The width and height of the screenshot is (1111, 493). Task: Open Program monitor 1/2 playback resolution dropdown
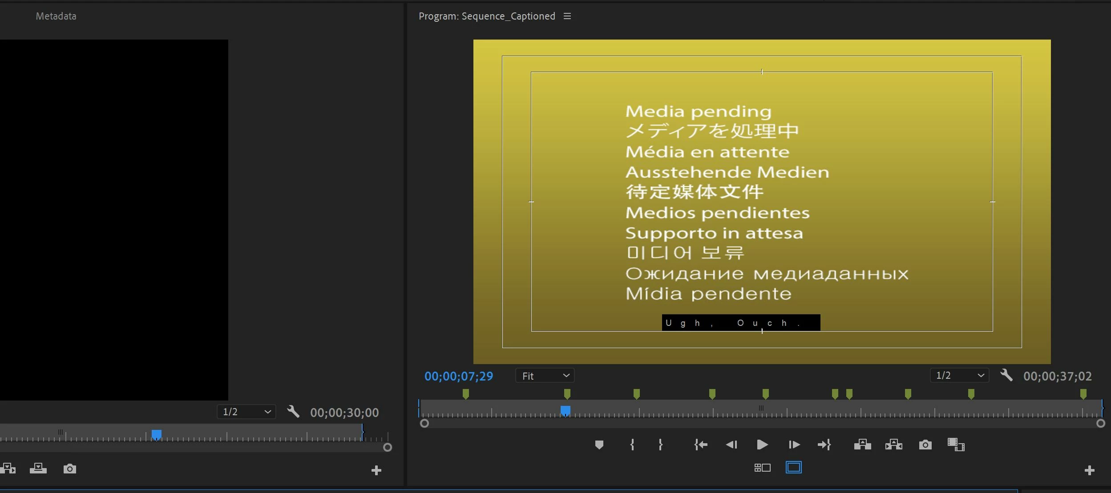pos(959,375)
